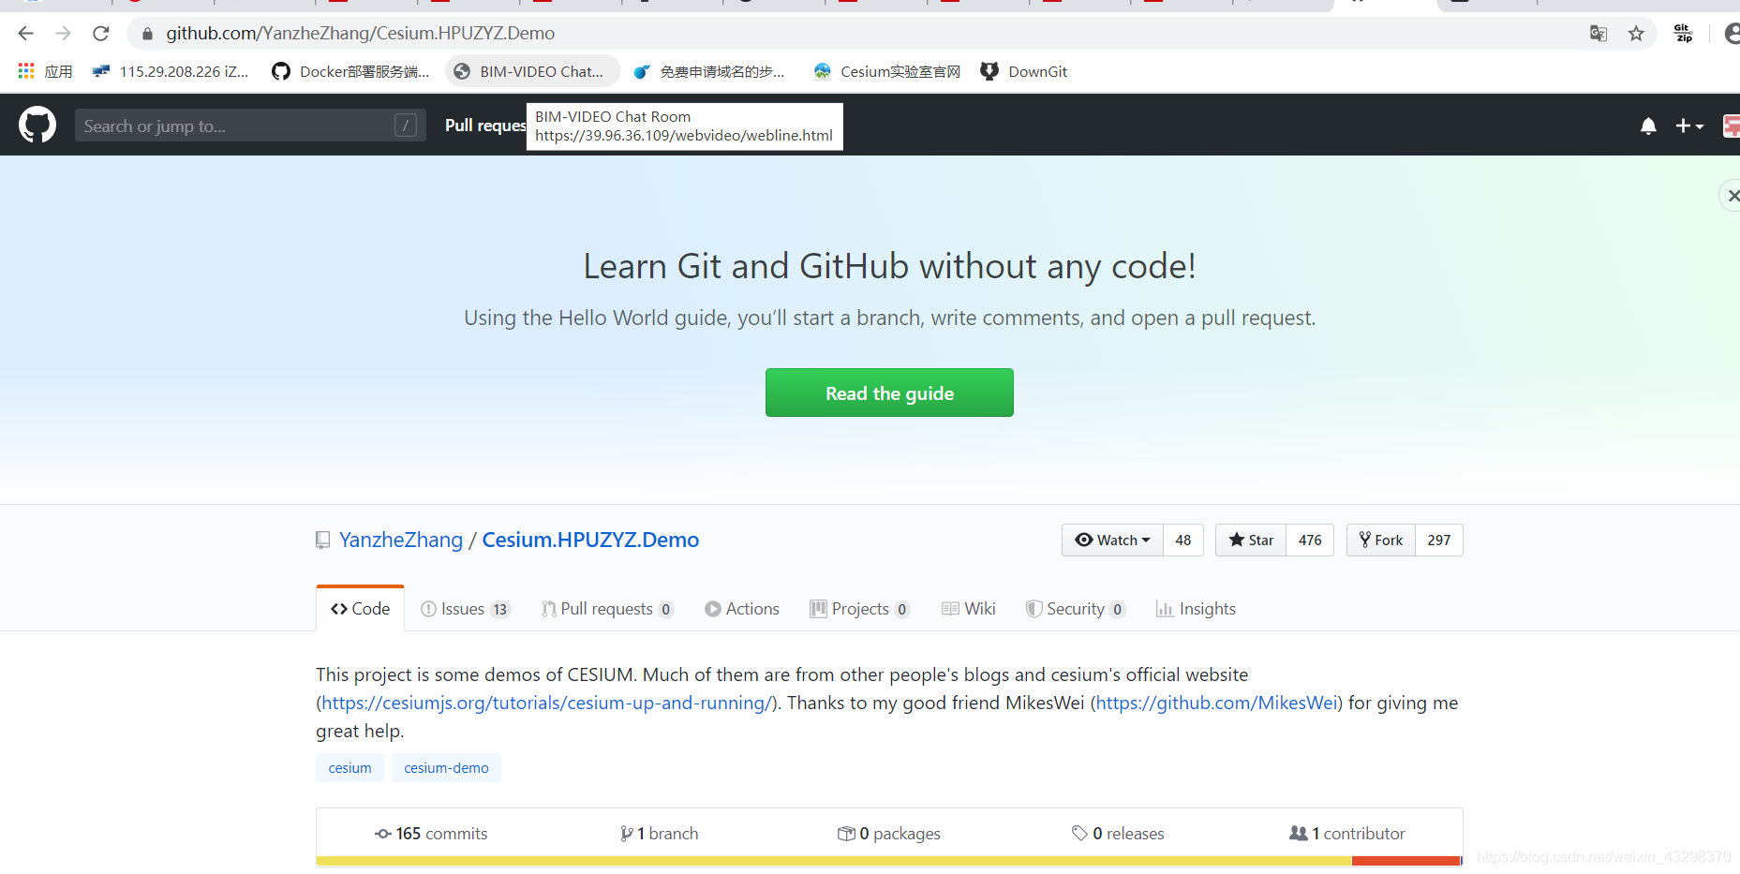1740x874 pixels.
Task: Open the Cesium.HPUZYZ.Demo repository link
Action: pyautogui.click(x=590, y=540)
